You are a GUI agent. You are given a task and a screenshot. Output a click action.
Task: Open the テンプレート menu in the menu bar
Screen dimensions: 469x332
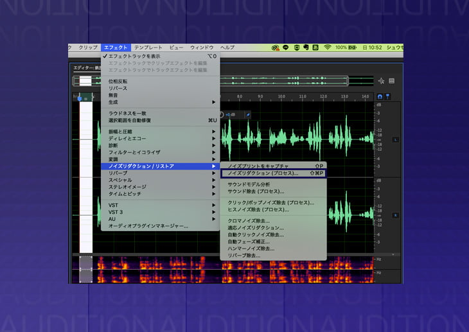pyautogui.click(x=148, y=48)
